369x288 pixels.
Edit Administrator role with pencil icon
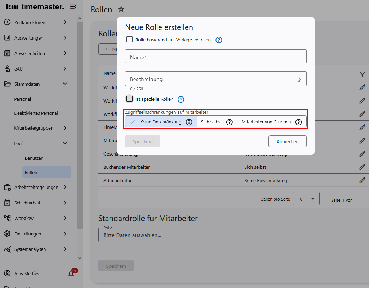pyautogui.click(x=362, y=180)
